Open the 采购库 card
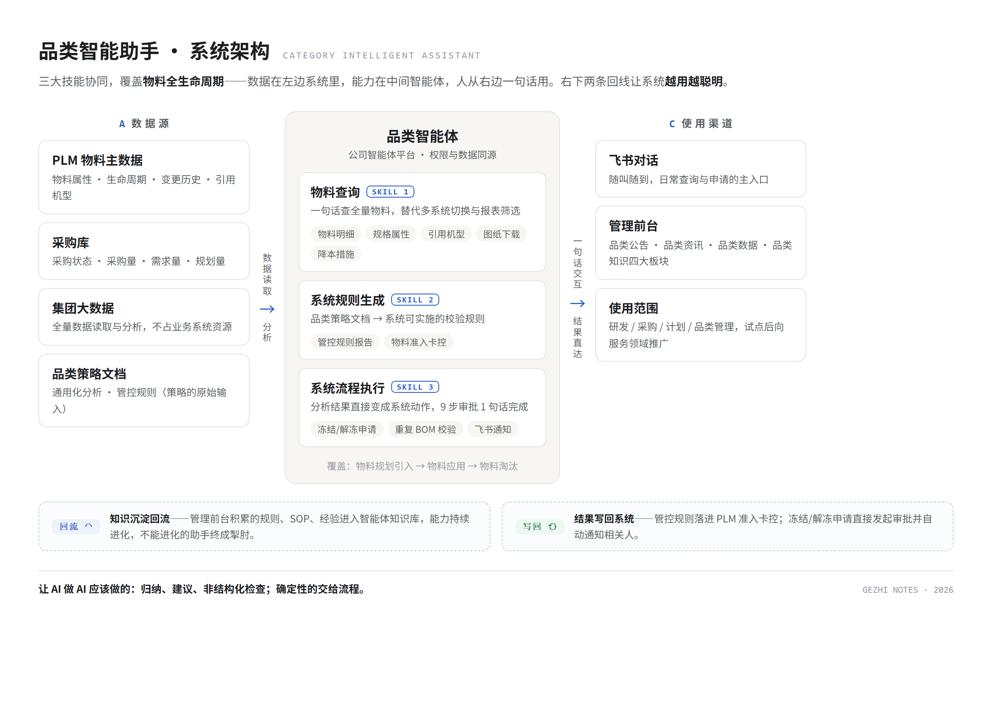This screenshot has width=992, height=720. pos(144,251)
